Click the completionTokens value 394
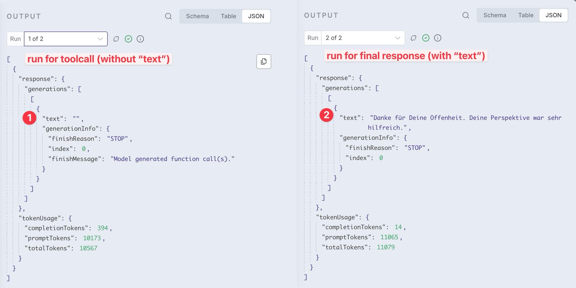Viewport: 576px width, 288px height. (102, 228)
